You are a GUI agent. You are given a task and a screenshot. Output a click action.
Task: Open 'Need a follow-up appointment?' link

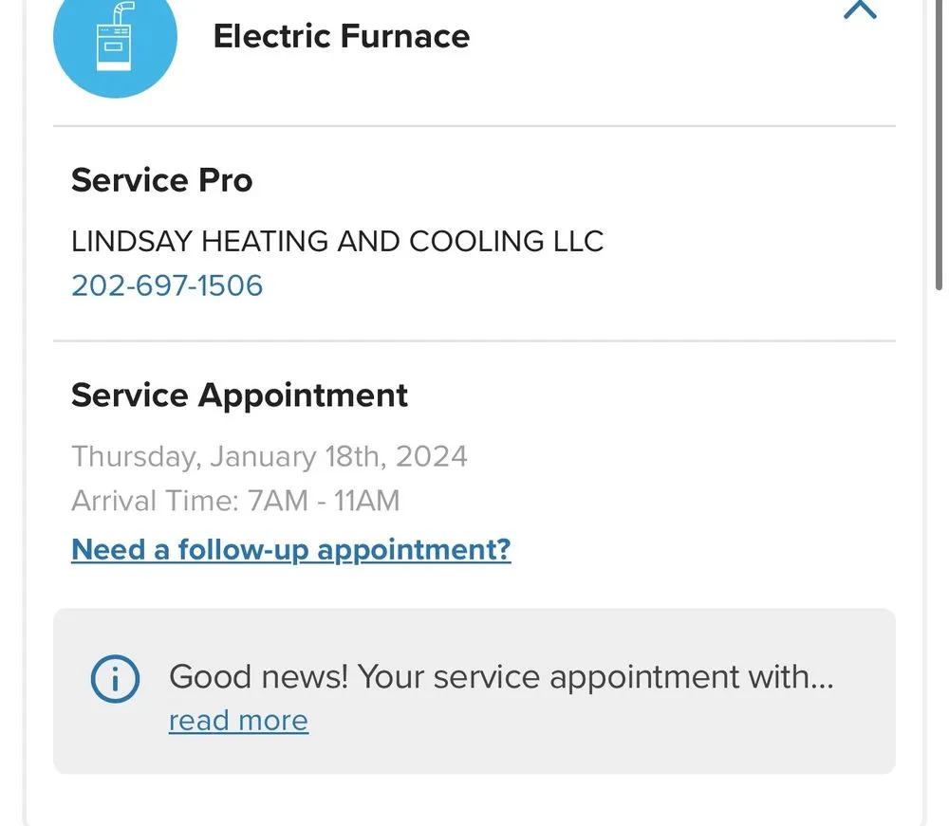click(x=290, y=549)
